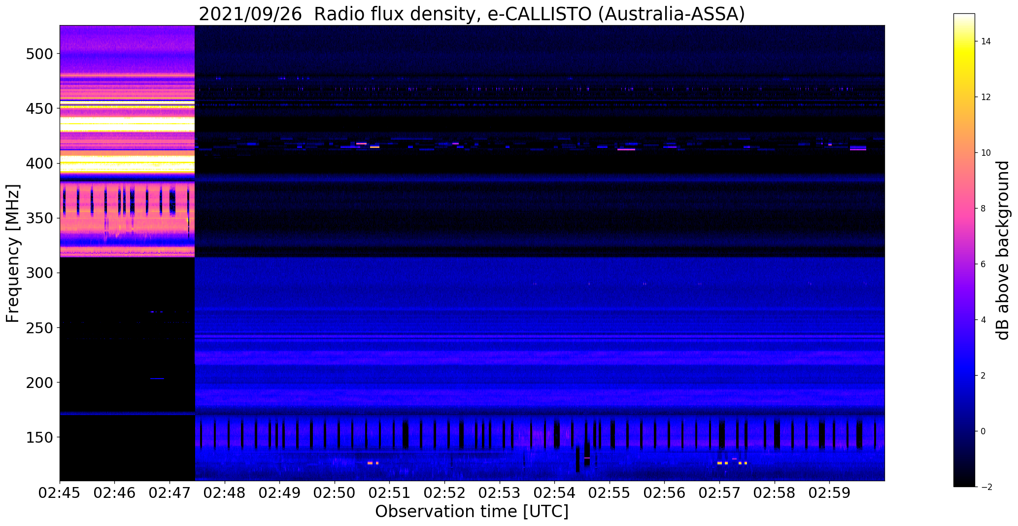
Task: Click the 02:53 time tick label
Action: (500, 493)
